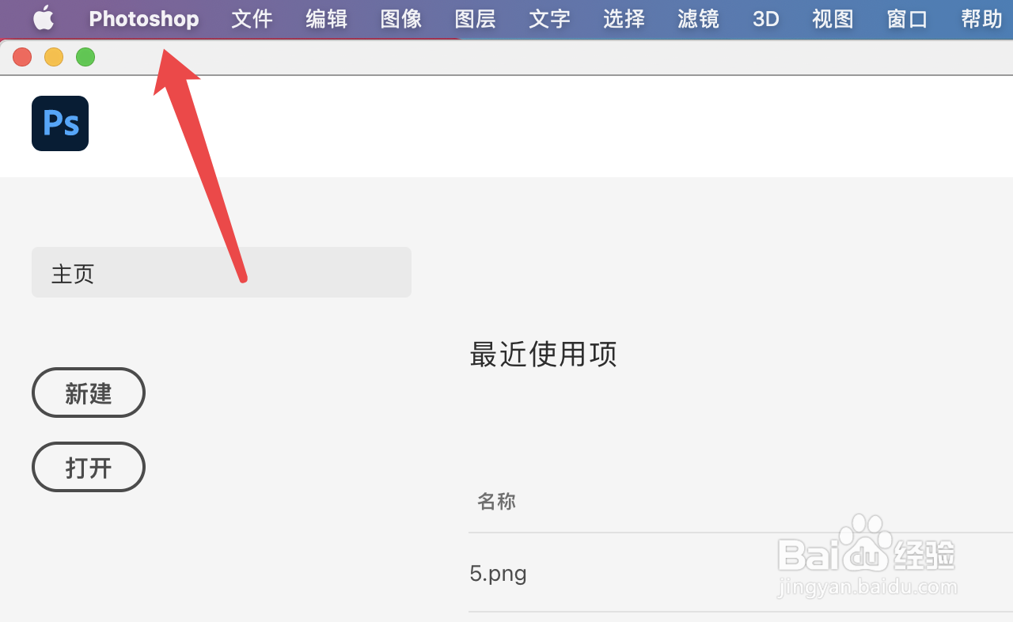Screen dimensions: 1013x622
Task: Open the 编辑 menu
Action: coord(326,19)
